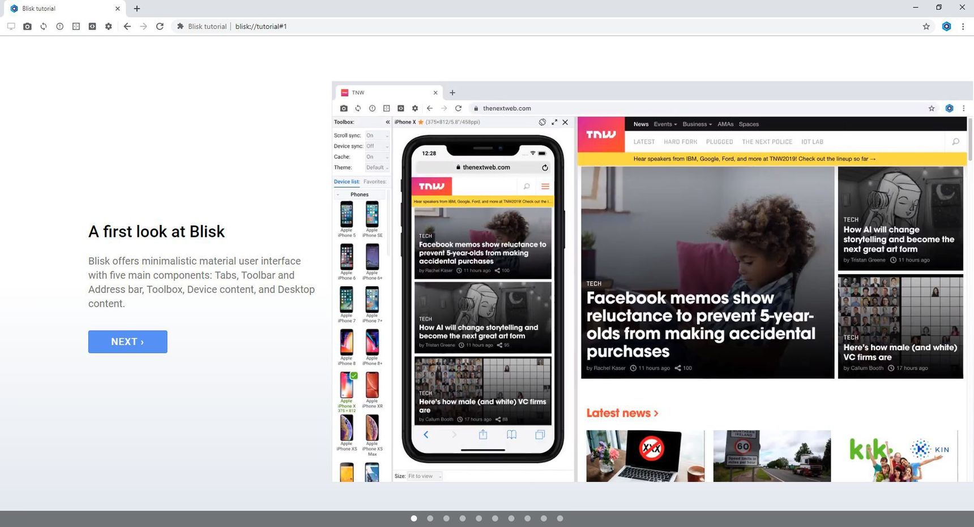Select the Apple iPhone SE device thumbnail
974x527 pixels.
pos(372,219)
